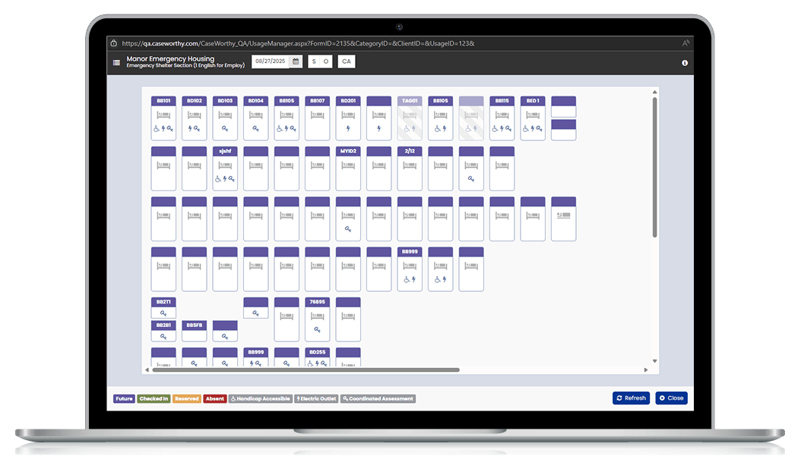Click the key icon in BD103 card
Viewport: 801px width, 475px height.
(x=225, y=128)
